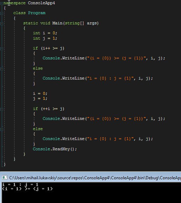
Task: Click the 'j = 1;' reassignment line
Action: (40, 99)
